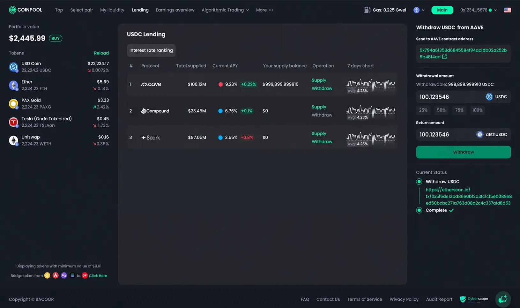Viewport: 520px width, 308px height.
Task: Click the PAX Gold token icon
Action: point(13,104)
